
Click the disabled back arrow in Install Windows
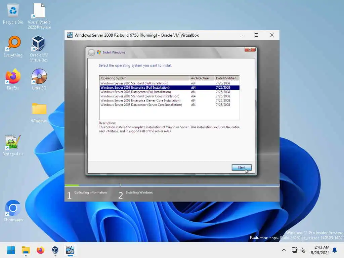pyautogui.click(x=91, y=52)
